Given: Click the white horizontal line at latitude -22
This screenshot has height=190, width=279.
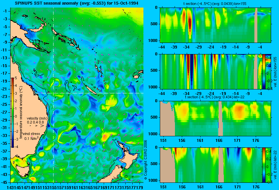Looking at the screenshot, I should (89, 93).
